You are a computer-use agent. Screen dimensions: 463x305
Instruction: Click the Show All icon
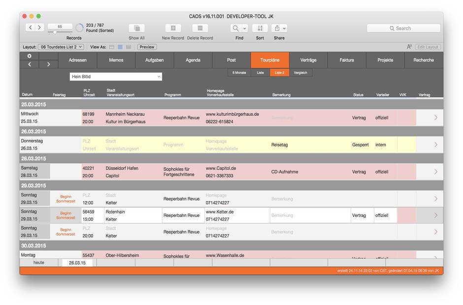pyautogui.click(x=137, y=29)
